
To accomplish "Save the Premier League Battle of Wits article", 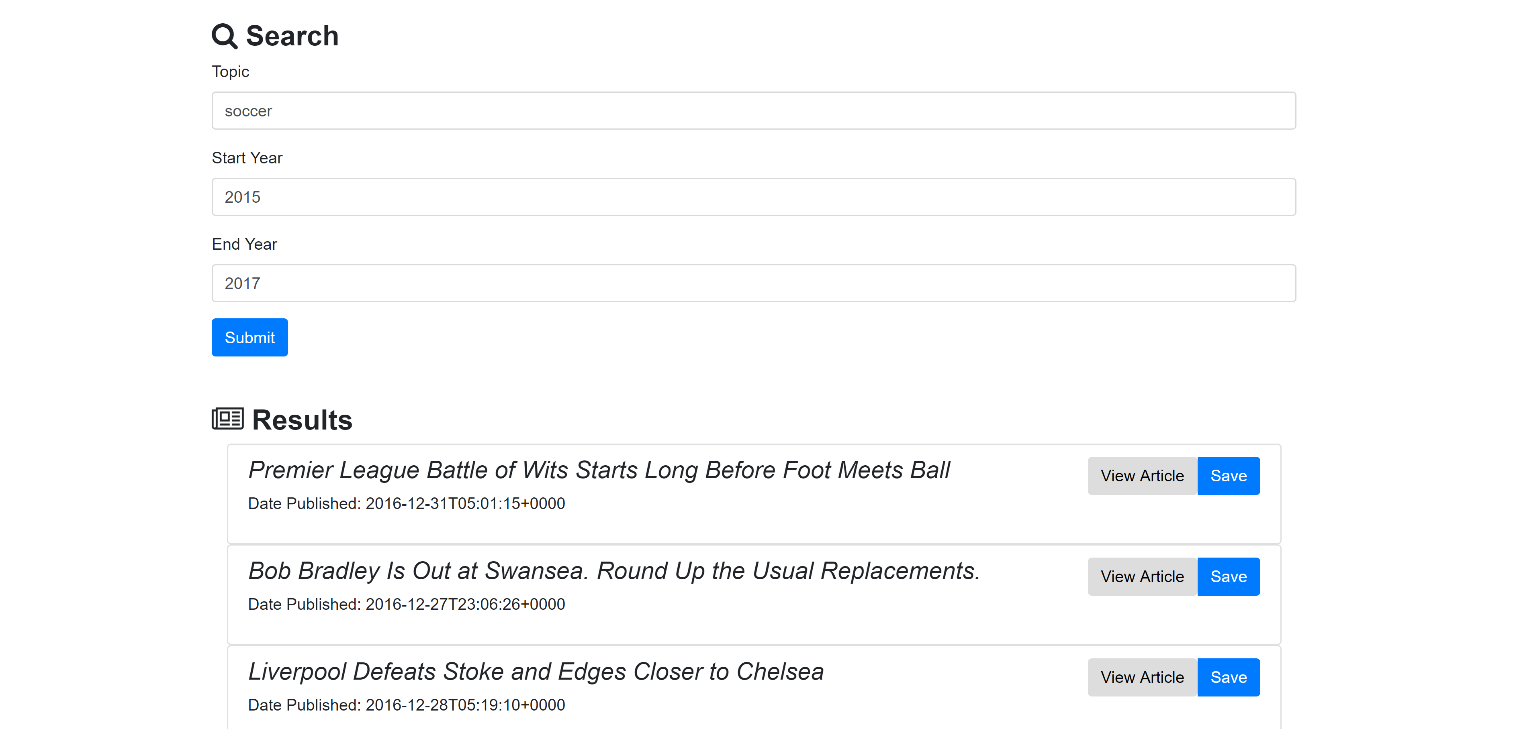I will pos(1228,476).
